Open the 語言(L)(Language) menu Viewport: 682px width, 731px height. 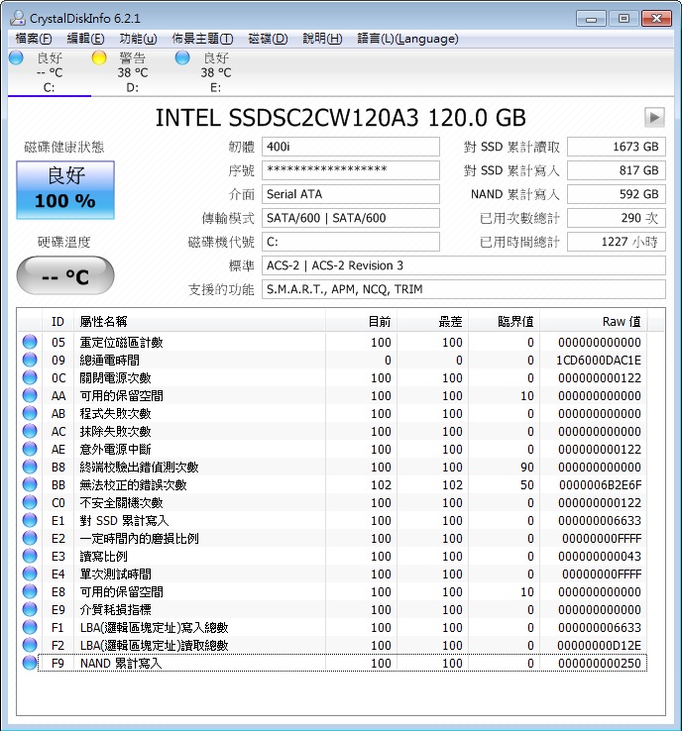(407, 39)
